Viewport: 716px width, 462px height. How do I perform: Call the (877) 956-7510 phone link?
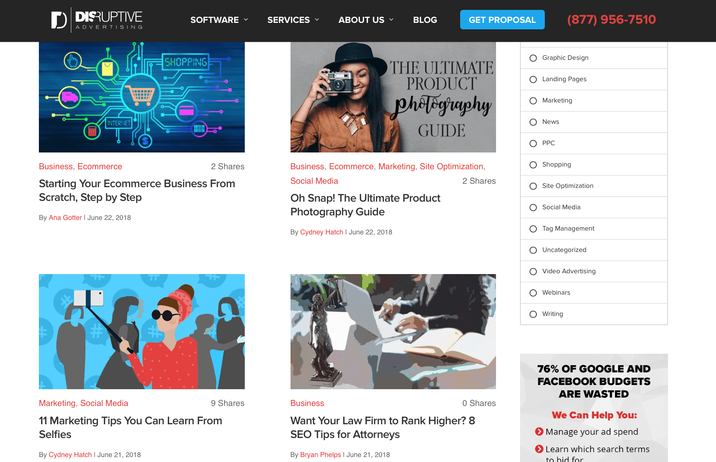pyautogui.click(x=611, y=19)
